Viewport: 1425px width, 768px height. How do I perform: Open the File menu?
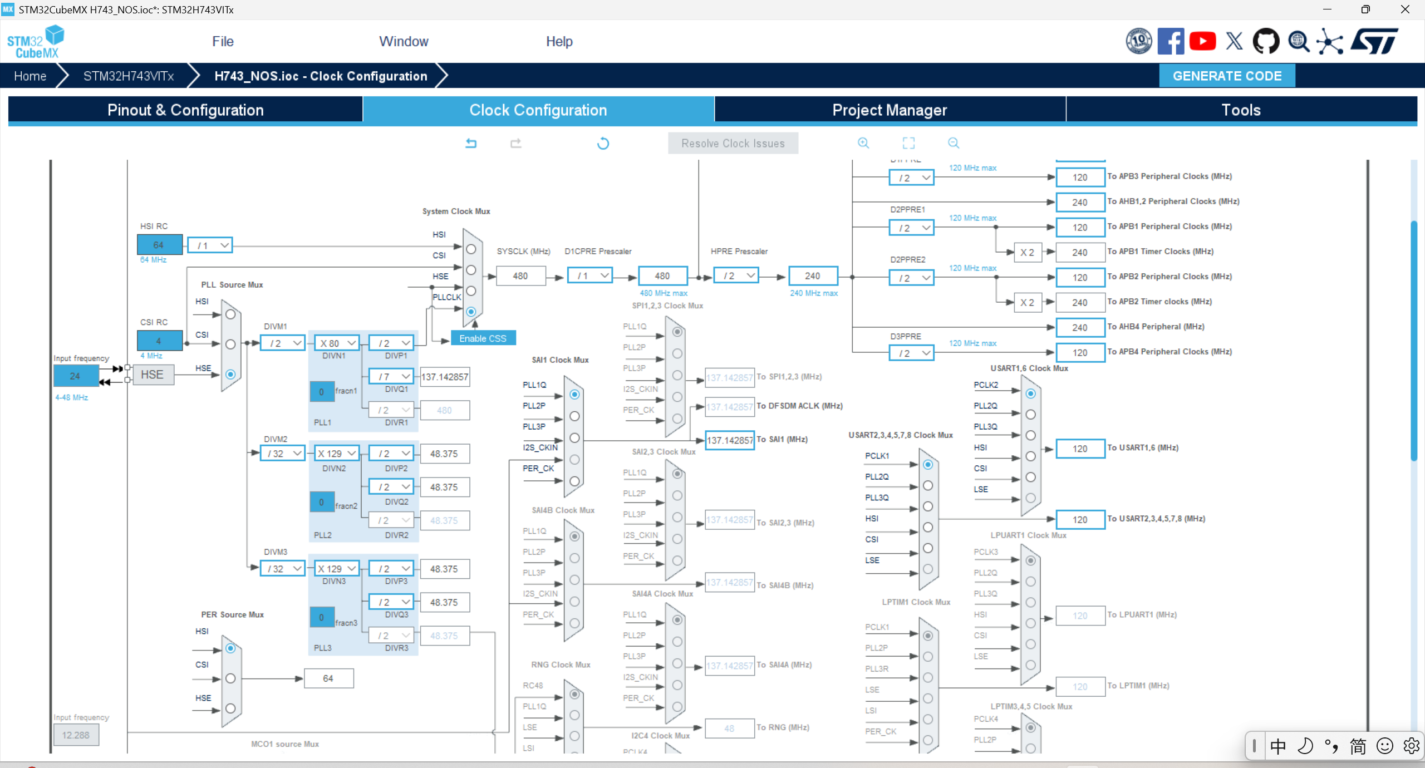click(223, 41)
